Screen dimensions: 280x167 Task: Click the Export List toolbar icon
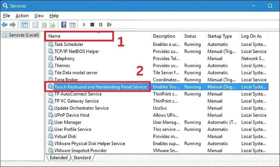[x=52, y=25]
